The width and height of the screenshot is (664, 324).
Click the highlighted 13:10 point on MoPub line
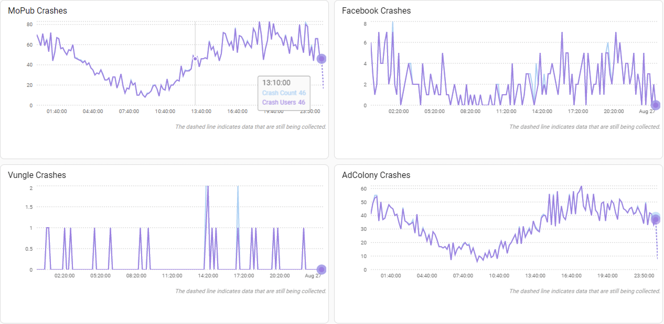pos(195,59)
